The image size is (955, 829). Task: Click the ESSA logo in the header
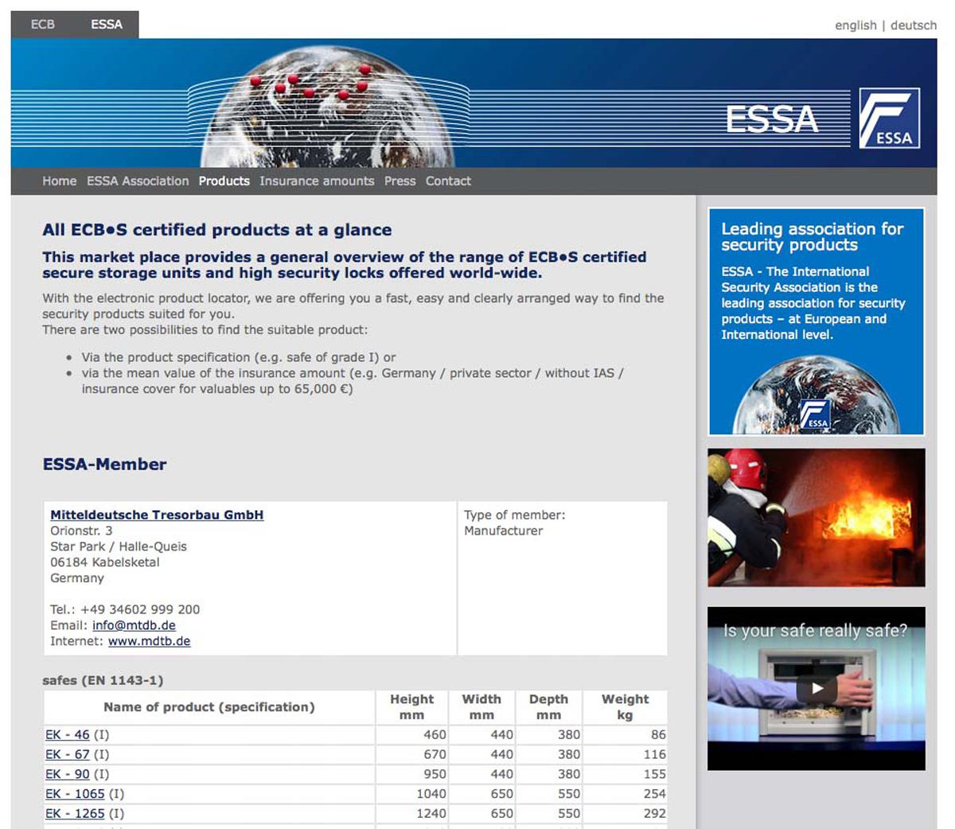point(890,118)
